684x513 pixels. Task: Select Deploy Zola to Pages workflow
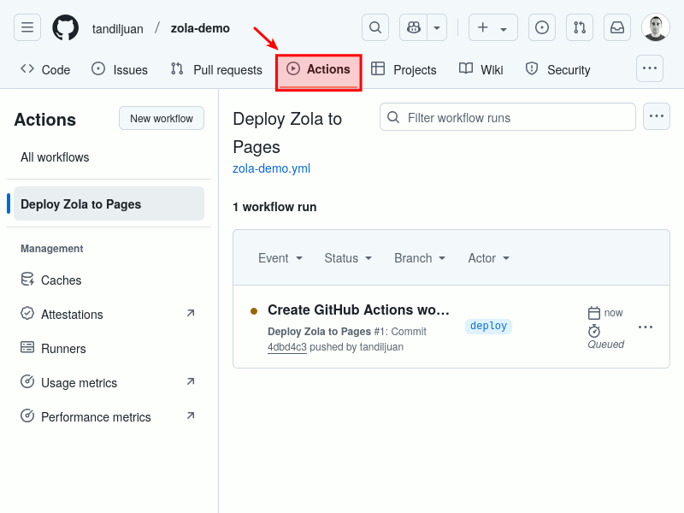(109, 203)
